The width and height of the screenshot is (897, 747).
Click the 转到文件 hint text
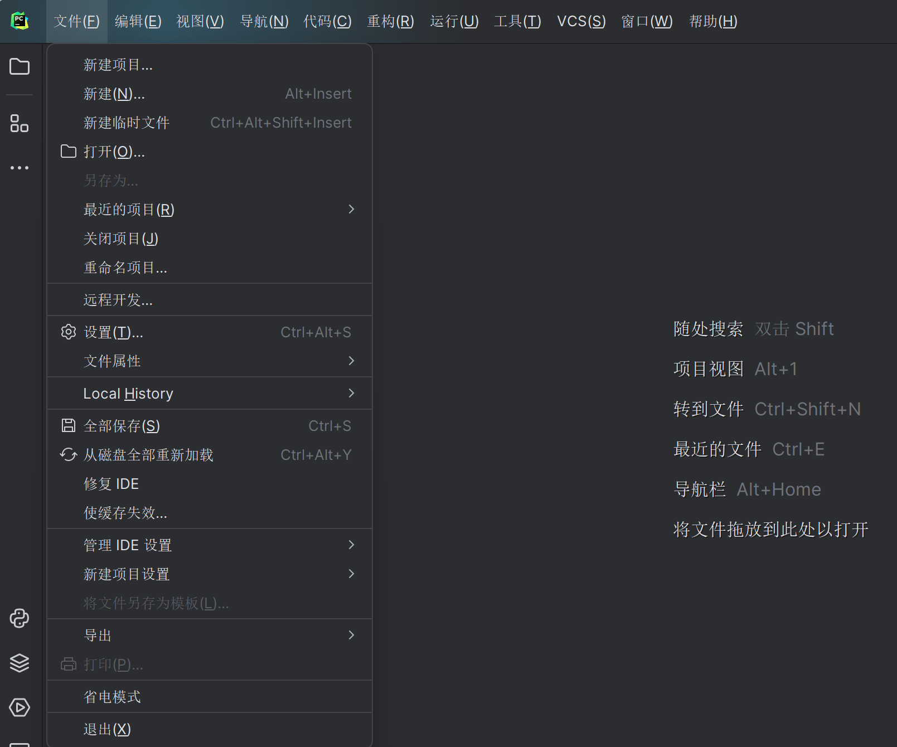tap(708, 409)
